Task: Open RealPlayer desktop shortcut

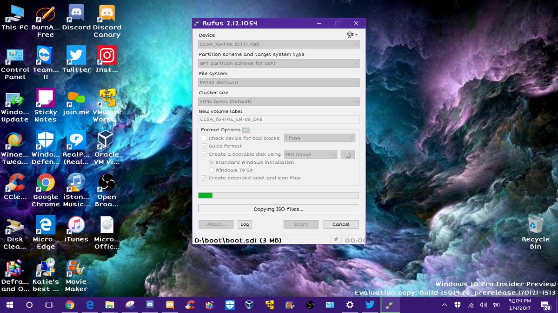Action: (76, 148)
